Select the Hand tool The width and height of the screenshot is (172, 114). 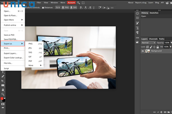(3, 89)
